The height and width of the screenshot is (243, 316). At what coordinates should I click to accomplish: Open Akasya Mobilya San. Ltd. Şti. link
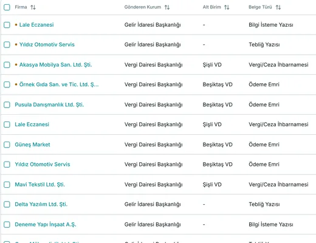(x=55, y=65)
